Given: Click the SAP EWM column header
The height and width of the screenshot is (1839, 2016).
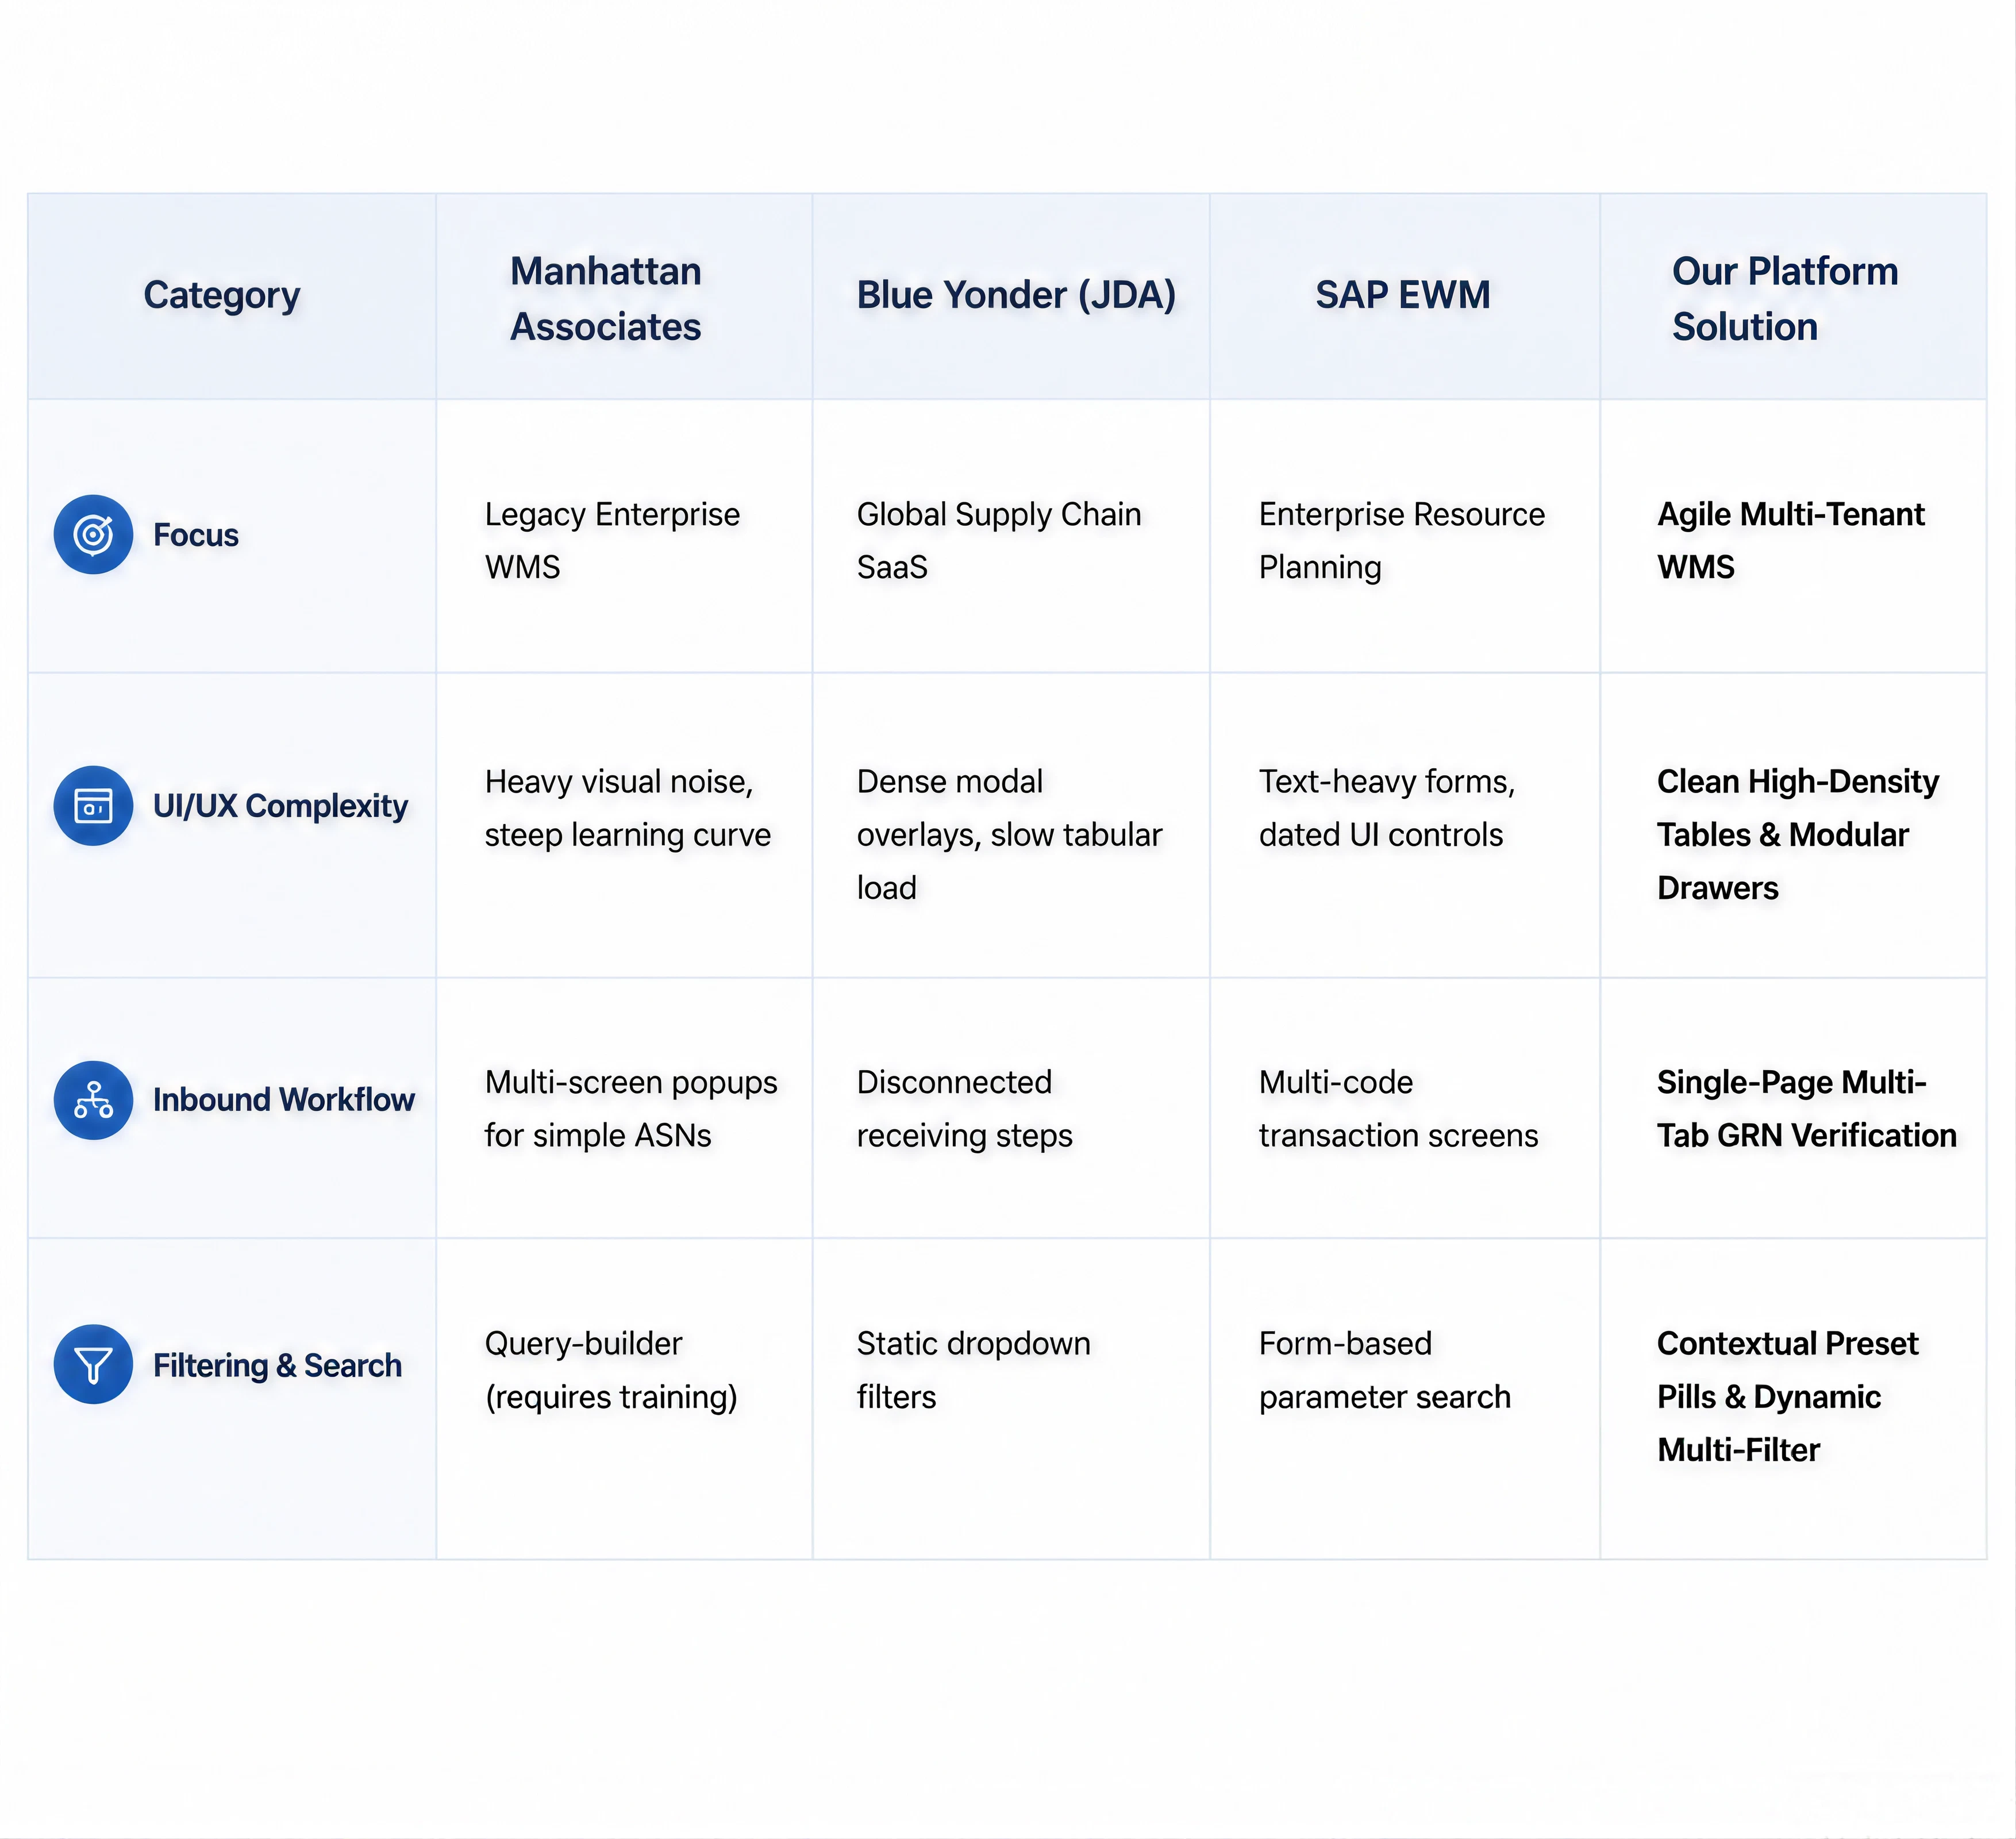Looking at the screenshot, I should [1403, 295].
